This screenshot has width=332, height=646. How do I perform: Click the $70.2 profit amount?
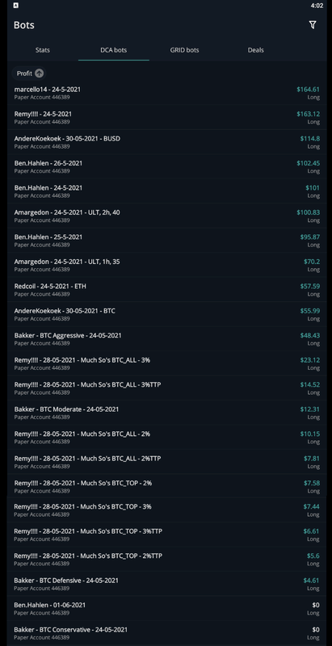coord(312,262)
